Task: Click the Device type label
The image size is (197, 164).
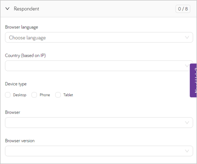Action: point(16,84)
